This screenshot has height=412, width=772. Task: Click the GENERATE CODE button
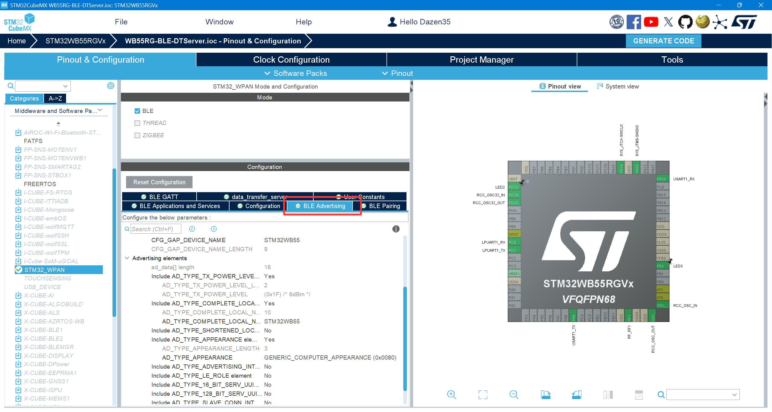[663, 41]
